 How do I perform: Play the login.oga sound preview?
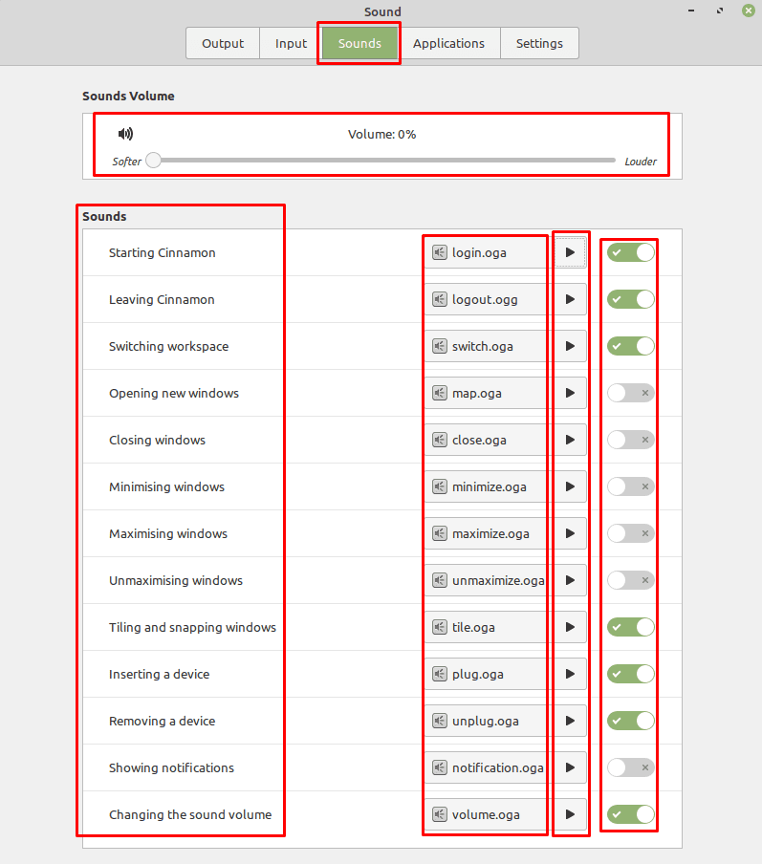pyautogui.click(x=570, y=252)
